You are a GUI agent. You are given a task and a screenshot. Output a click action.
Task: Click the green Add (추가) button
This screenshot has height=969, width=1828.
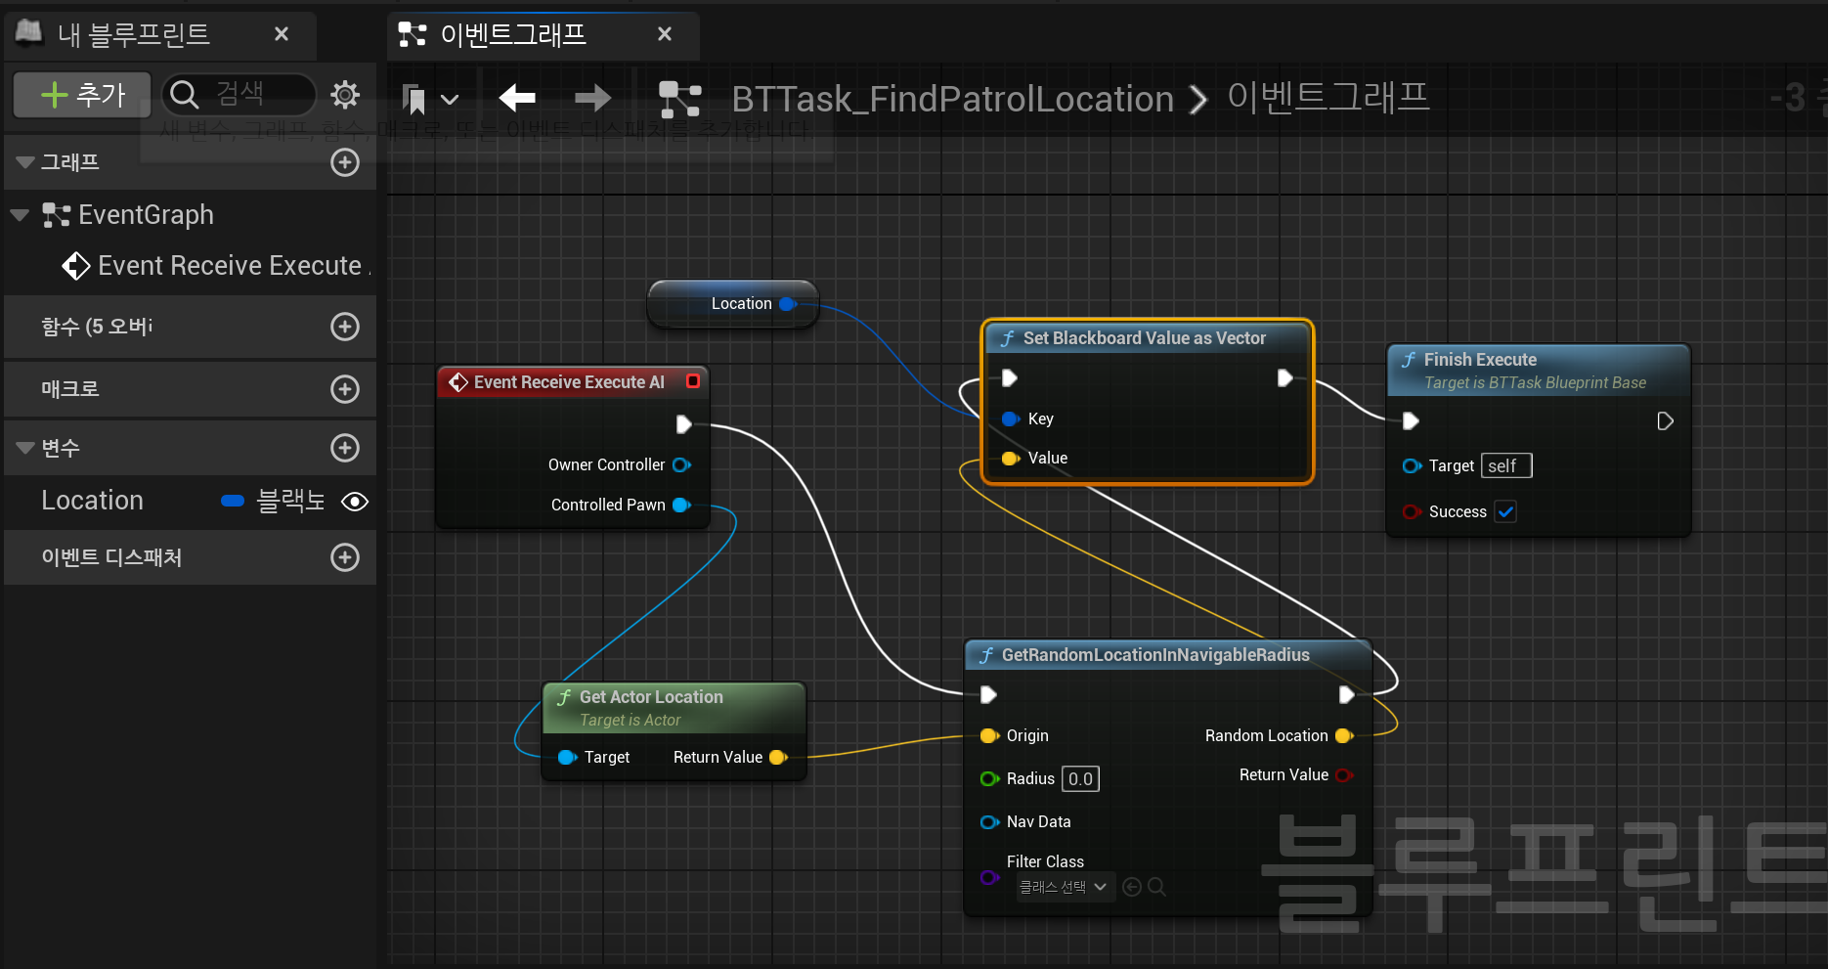pos(82,95)
